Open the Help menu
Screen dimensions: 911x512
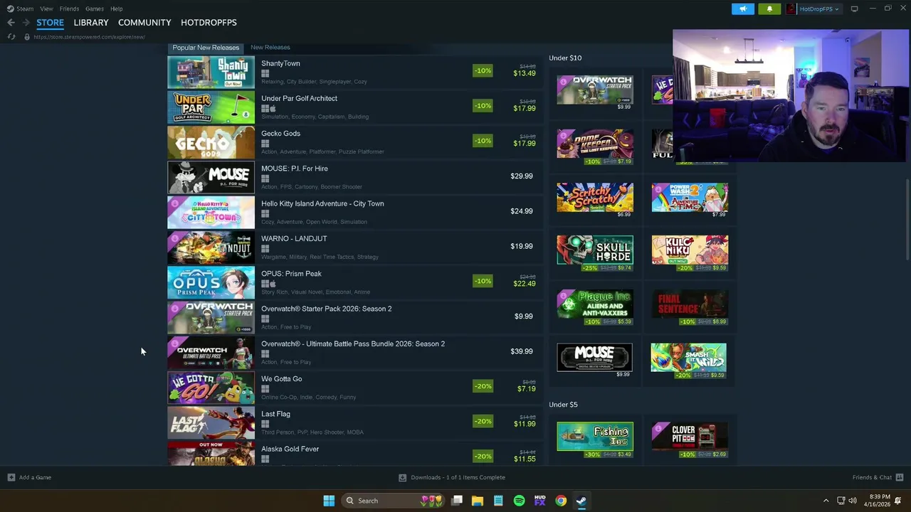(117, 9)
